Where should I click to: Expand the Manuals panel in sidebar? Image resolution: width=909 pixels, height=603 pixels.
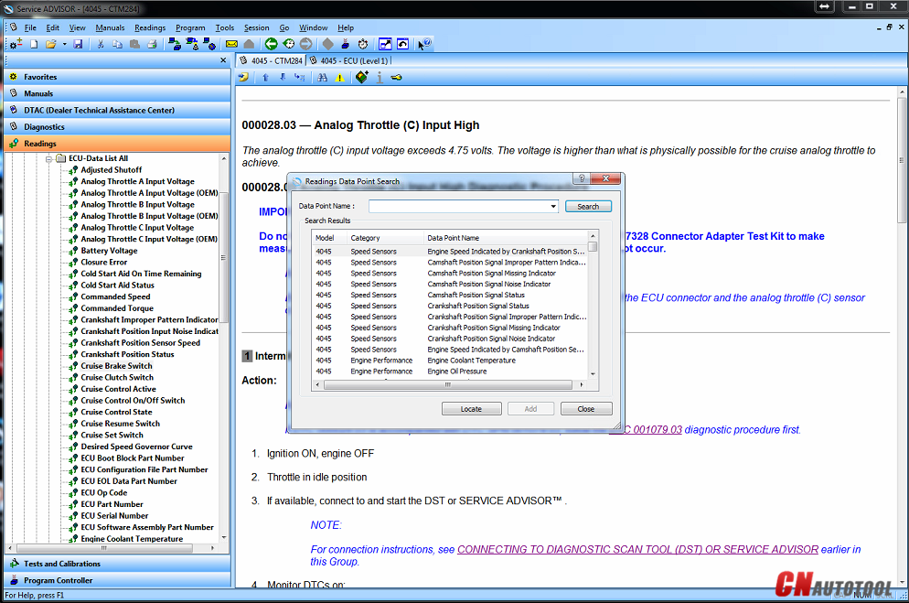(x=117, y=93)
